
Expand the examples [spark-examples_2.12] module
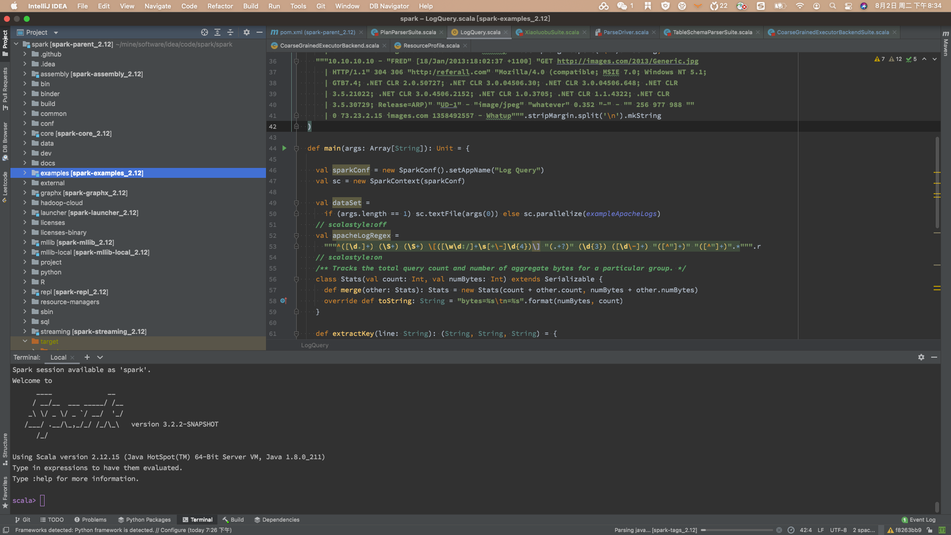[25, 173]
